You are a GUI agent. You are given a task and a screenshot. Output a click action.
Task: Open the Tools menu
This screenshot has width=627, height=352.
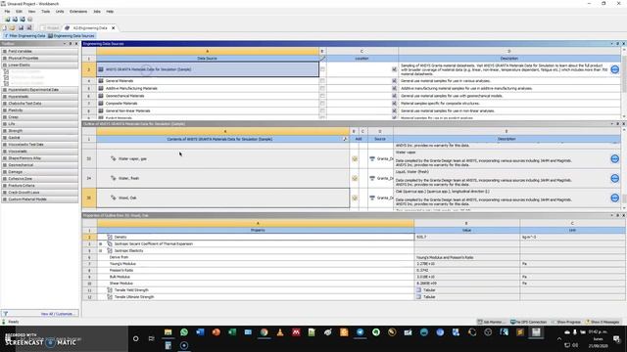(x=46, y=12)
